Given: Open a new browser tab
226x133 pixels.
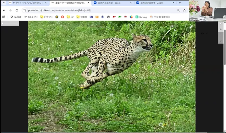Looking at the screenshot, I should (180, 3).
